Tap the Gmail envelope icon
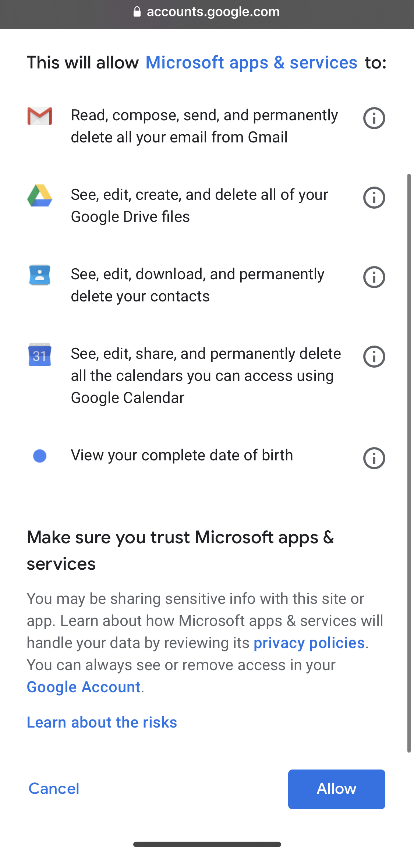Screen dimensions: 414x856 [40, 116]
